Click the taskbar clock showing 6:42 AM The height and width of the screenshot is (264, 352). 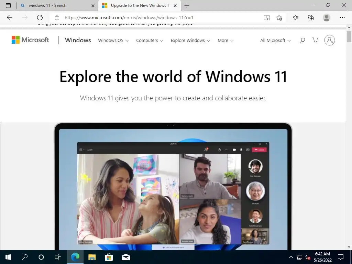pos(322,257)
